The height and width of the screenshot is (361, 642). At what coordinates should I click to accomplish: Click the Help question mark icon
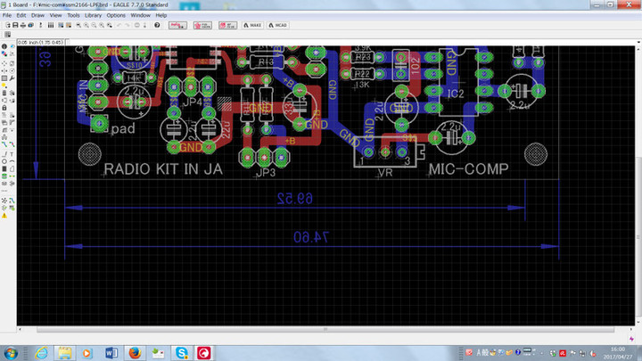click(157, 25)
